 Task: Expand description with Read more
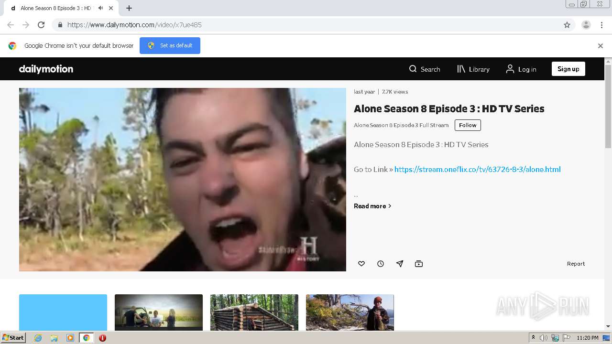coord(372,206)
